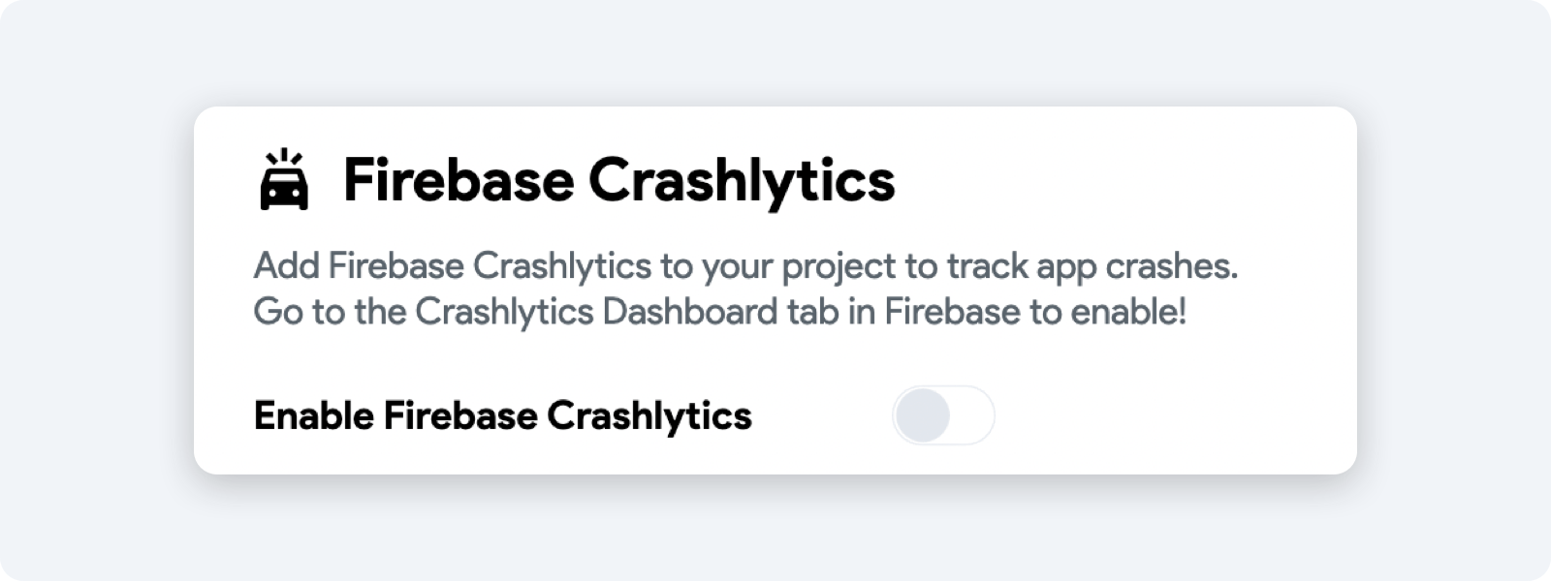Click the empty right half of the toggle track
Screen dimensions: 1551x581
(970, 415)
